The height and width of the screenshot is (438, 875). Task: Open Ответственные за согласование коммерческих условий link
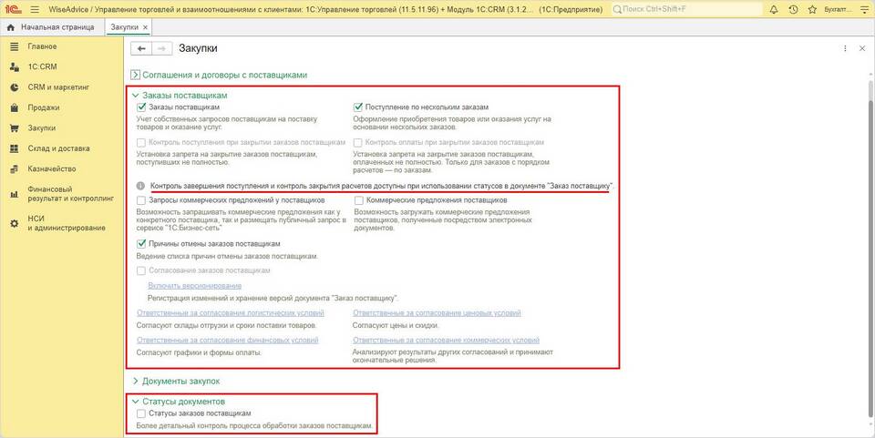[446, 340]
